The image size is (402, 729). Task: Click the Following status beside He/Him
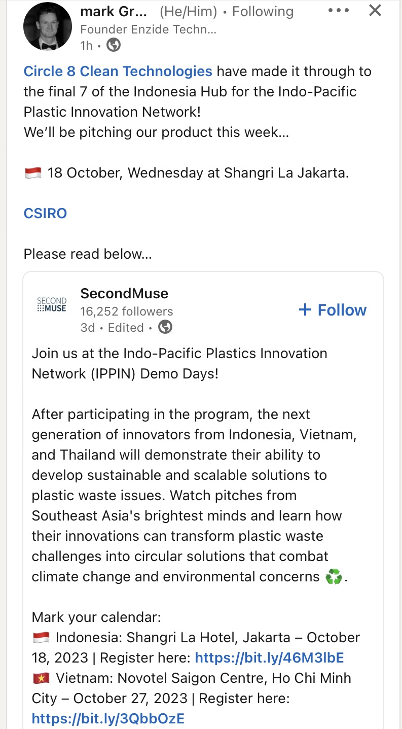263,12
